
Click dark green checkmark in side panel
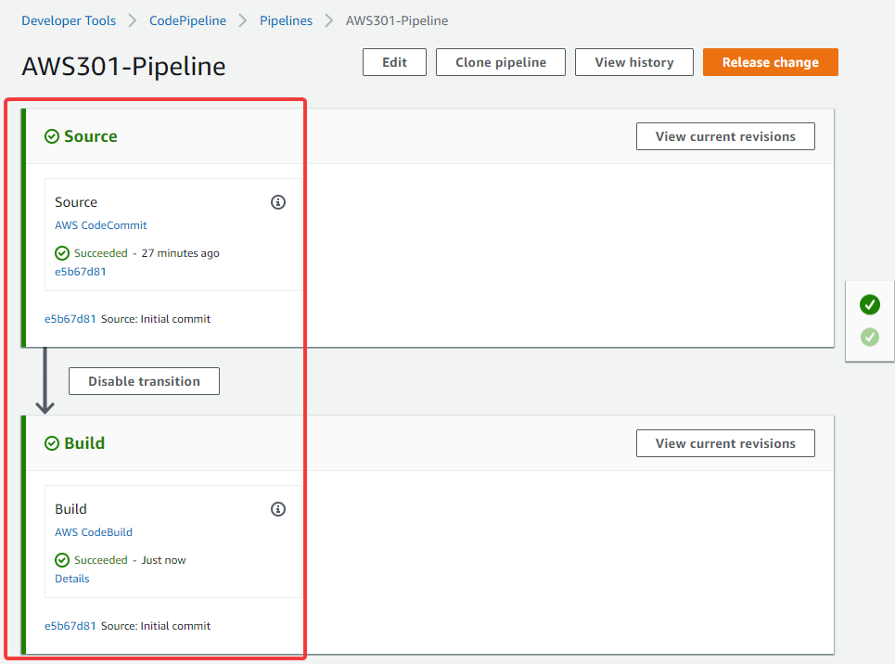tap(870, 304)
